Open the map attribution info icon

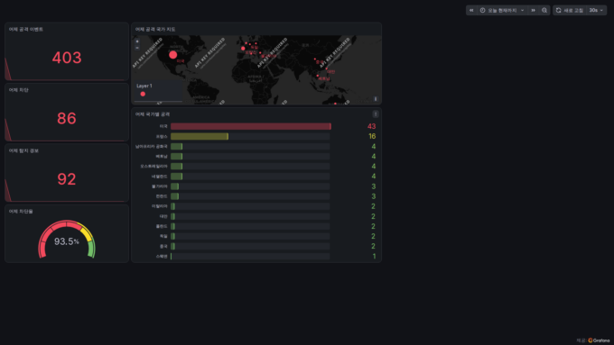375,99
